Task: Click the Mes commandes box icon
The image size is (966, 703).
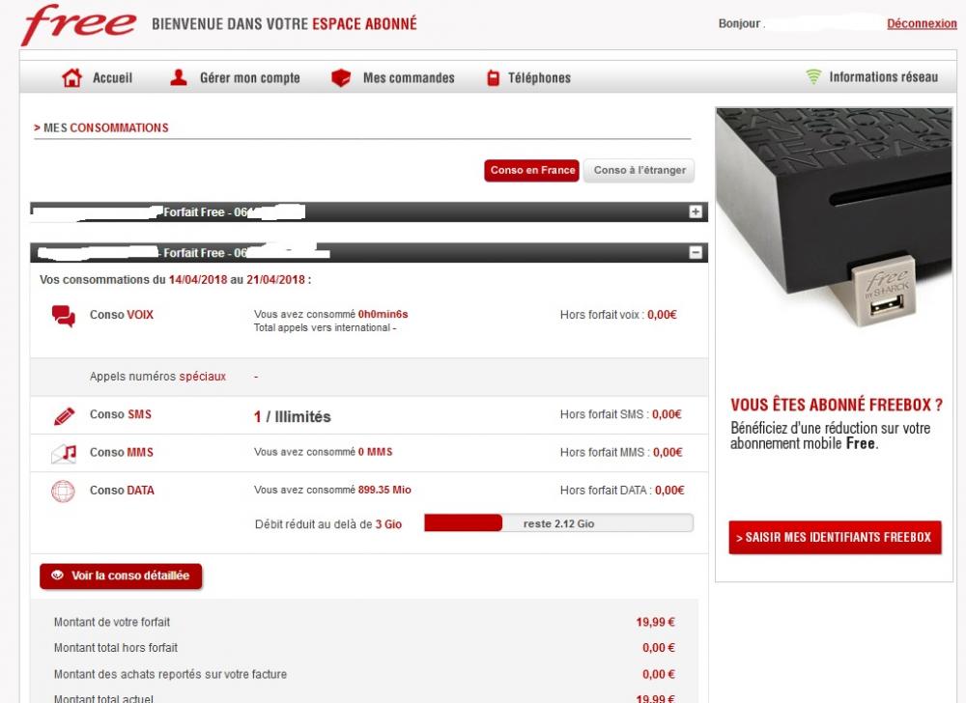Action: pyautogui.click(x=341, y=78)
